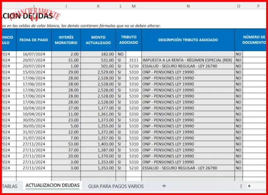The height and width of the screenshot is (195, 268).
Task: Select the amount cell 1,355.00
Action: (x=98, y=126)
